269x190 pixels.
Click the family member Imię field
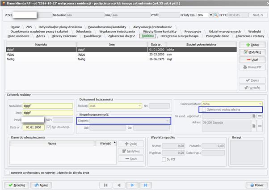pyautogui.click(x=48, y=113)
